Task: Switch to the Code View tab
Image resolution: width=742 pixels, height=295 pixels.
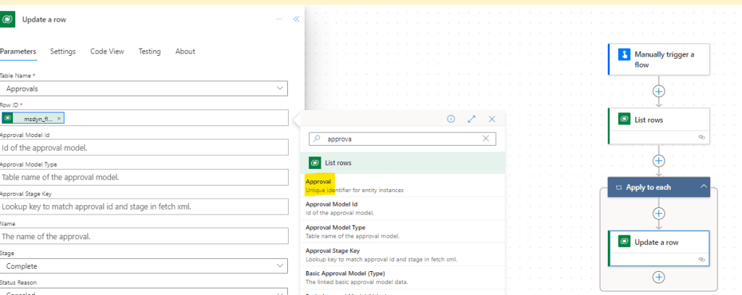Action: (x=107, y=51)
